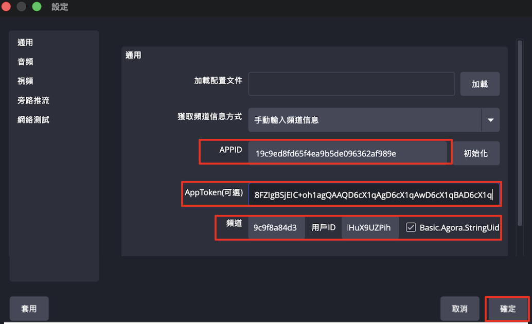The width and height of the screenshot is (532, 324).
Task: Confirm settings with the 確定 button
Action: pyautogui.click(x=508, y=309)
